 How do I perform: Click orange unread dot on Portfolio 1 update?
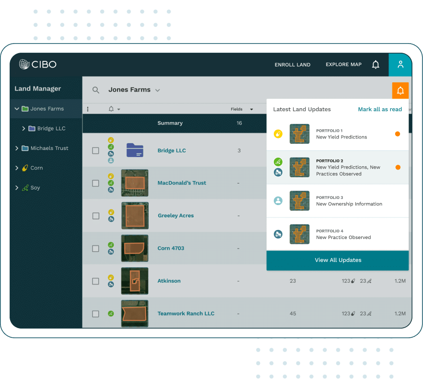tap(398, 134)
